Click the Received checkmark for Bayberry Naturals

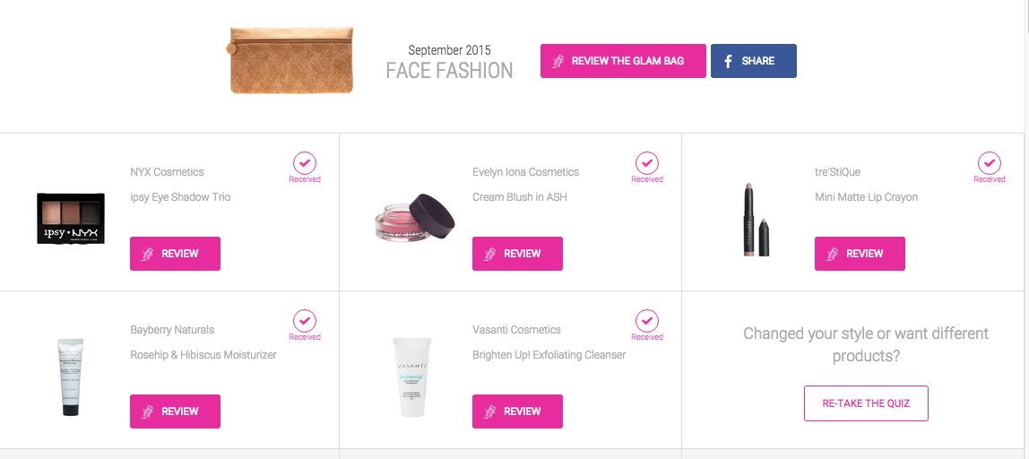[x=305, y=321]
